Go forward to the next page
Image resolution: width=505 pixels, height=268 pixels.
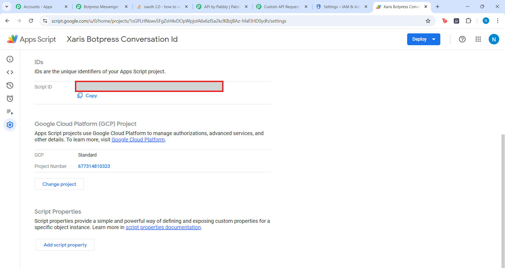19,21
